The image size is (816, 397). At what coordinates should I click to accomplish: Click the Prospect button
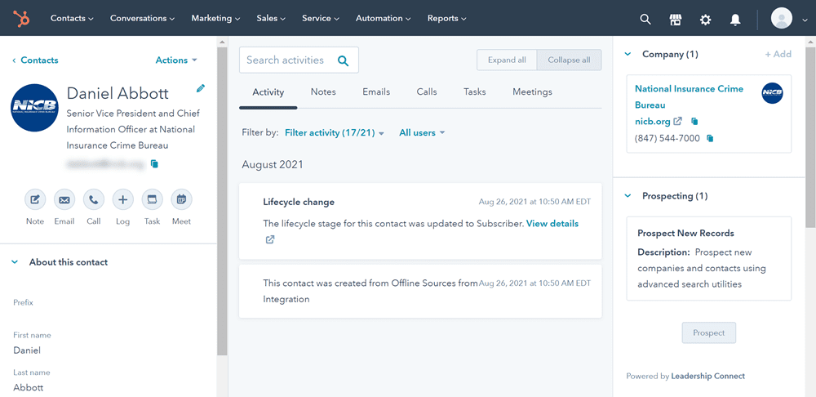709,333
